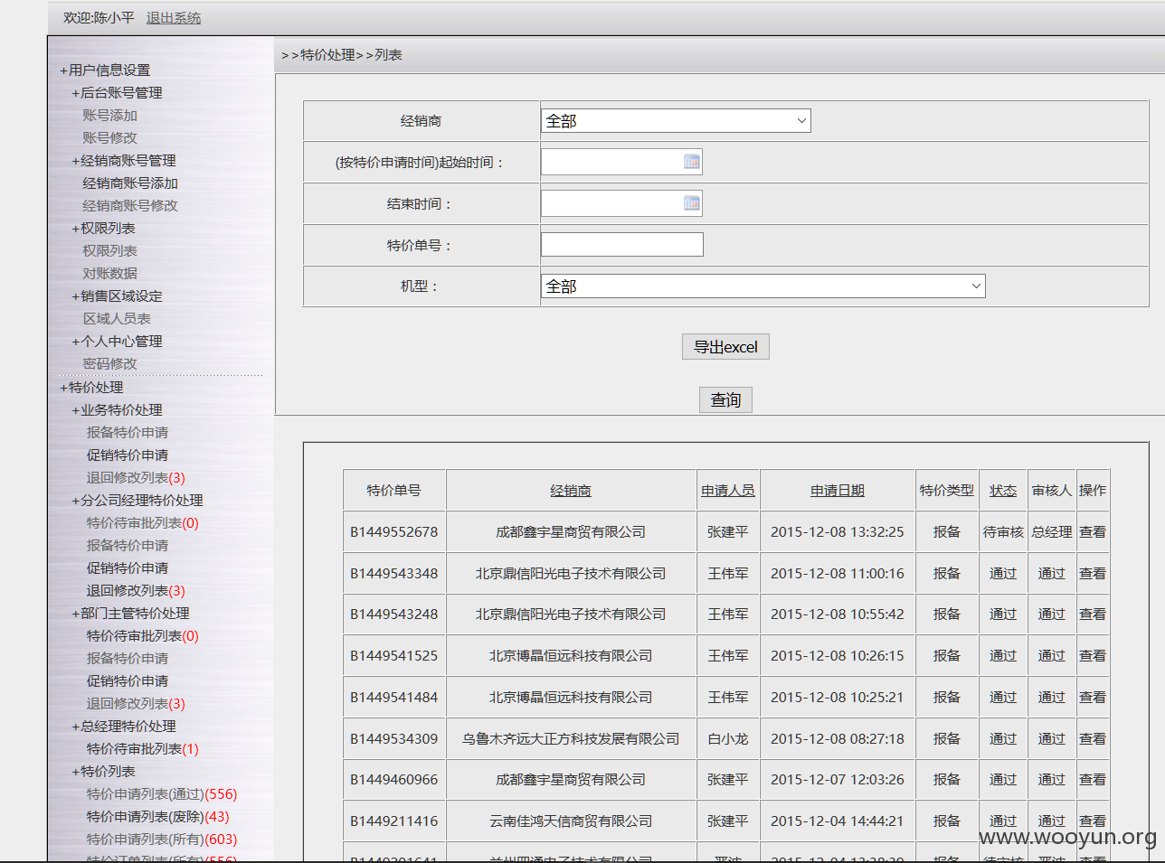Click the 白小龙 applicant cell
Viewport: 1165px width, 863px height.
tap(728, 739)
